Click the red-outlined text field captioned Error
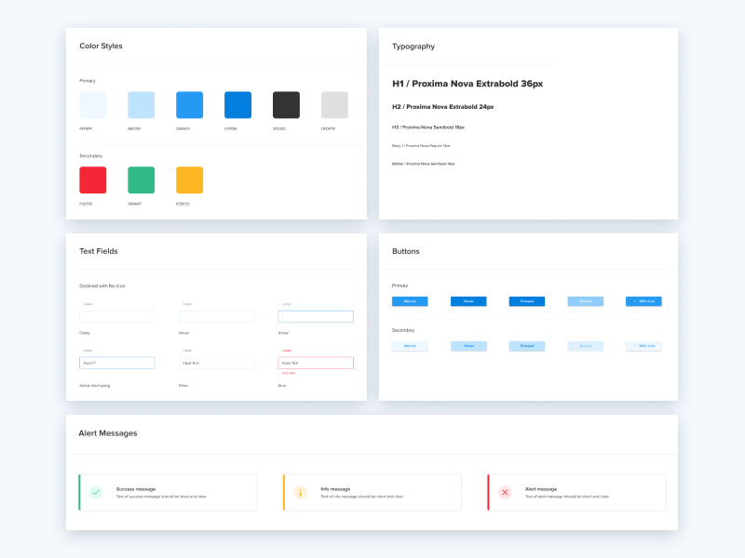The image size is (745, 558). (x=316, y=363)
